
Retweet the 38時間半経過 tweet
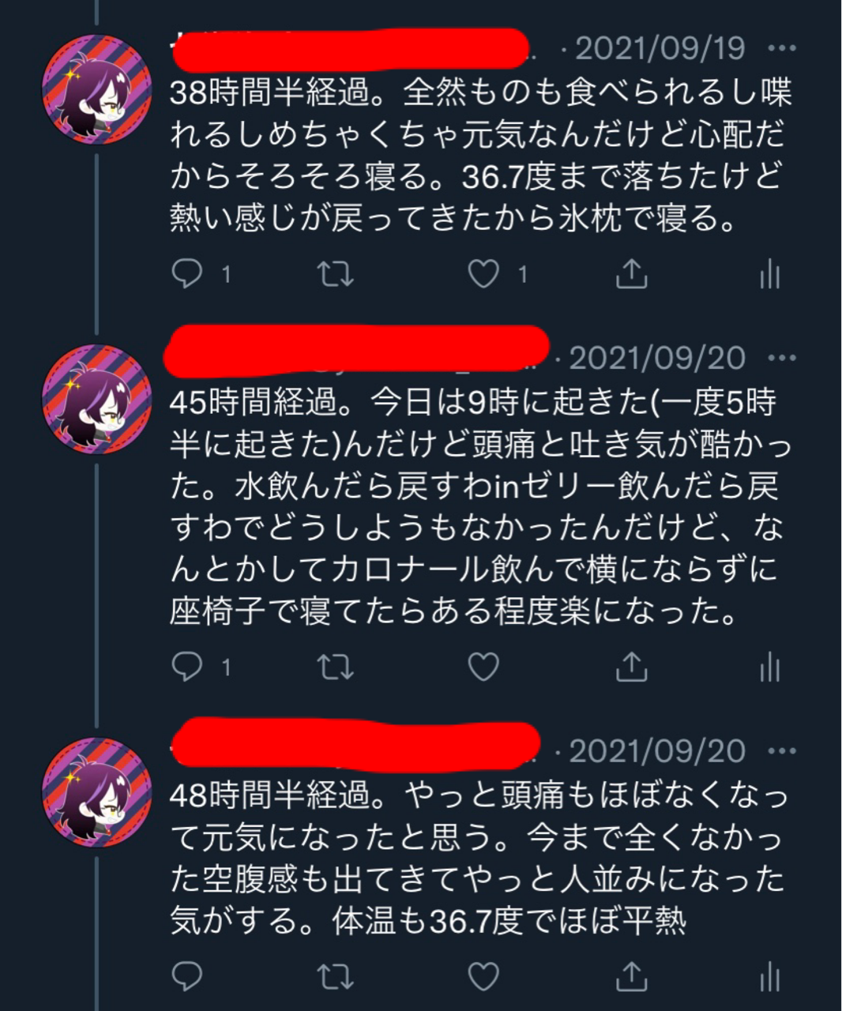tap(335, 274)
